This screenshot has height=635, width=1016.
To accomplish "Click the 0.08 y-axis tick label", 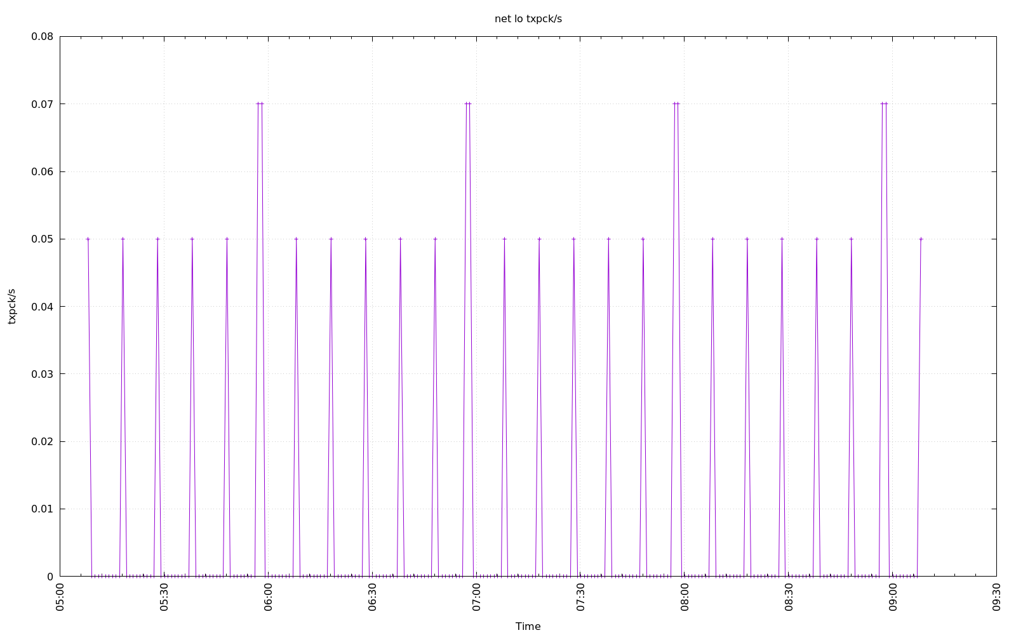I will pos(42,36).
